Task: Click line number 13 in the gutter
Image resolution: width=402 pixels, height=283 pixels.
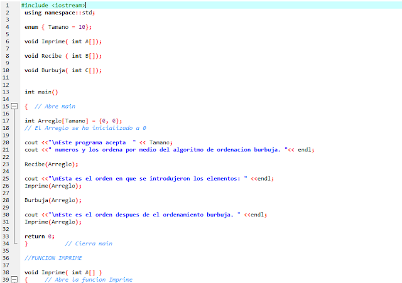Action: tap(6, 92)
